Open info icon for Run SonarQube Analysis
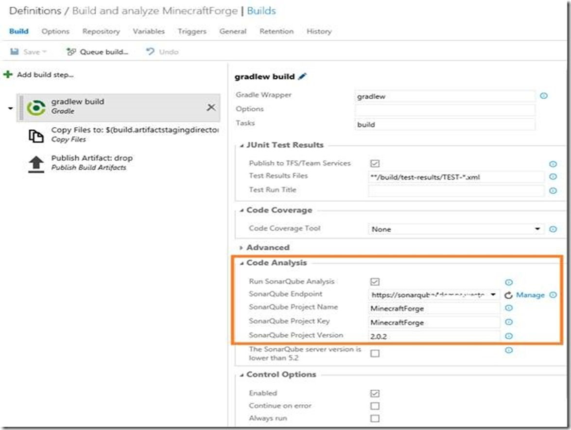This screenshot has height=430, width=571. [x=509, y=282]
